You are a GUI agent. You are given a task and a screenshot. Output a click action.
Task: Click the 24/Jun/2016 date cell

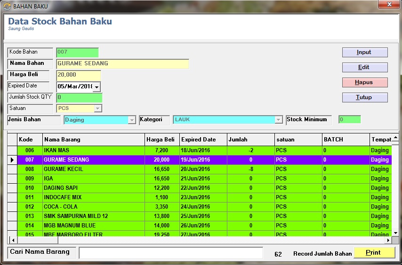[x=203, y=207]
